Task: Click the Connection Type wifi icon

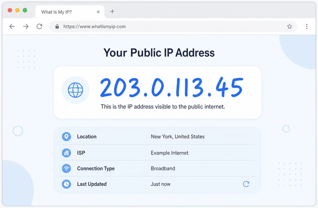Action: [66, 168]
